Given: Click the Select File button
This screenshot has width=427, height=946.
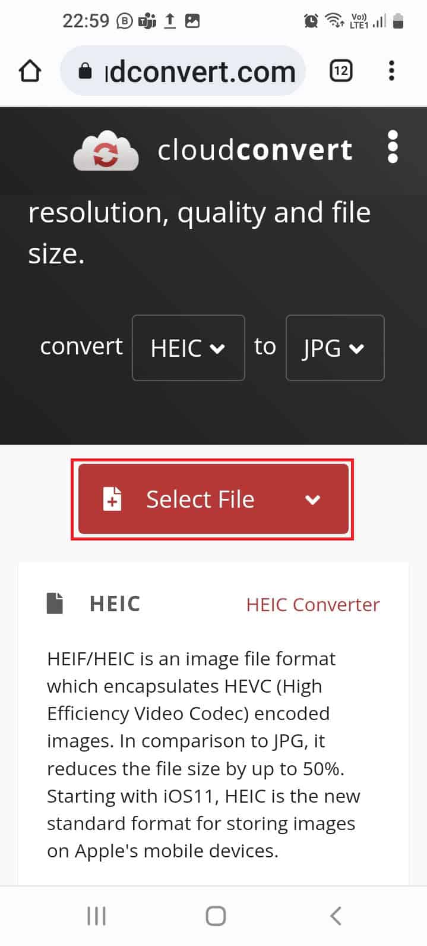Looking at the screenshot, I should click(x=200, y=499).
